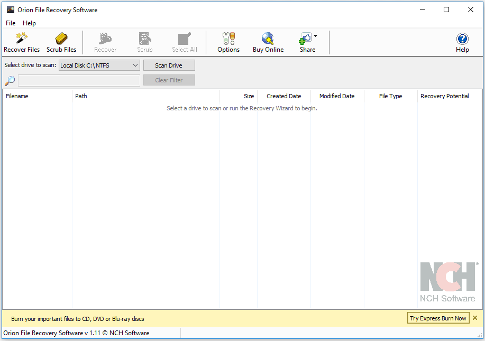Click the Recover toolbar icon
Viewport: 485px width, 341px height.
click(105, 42)
